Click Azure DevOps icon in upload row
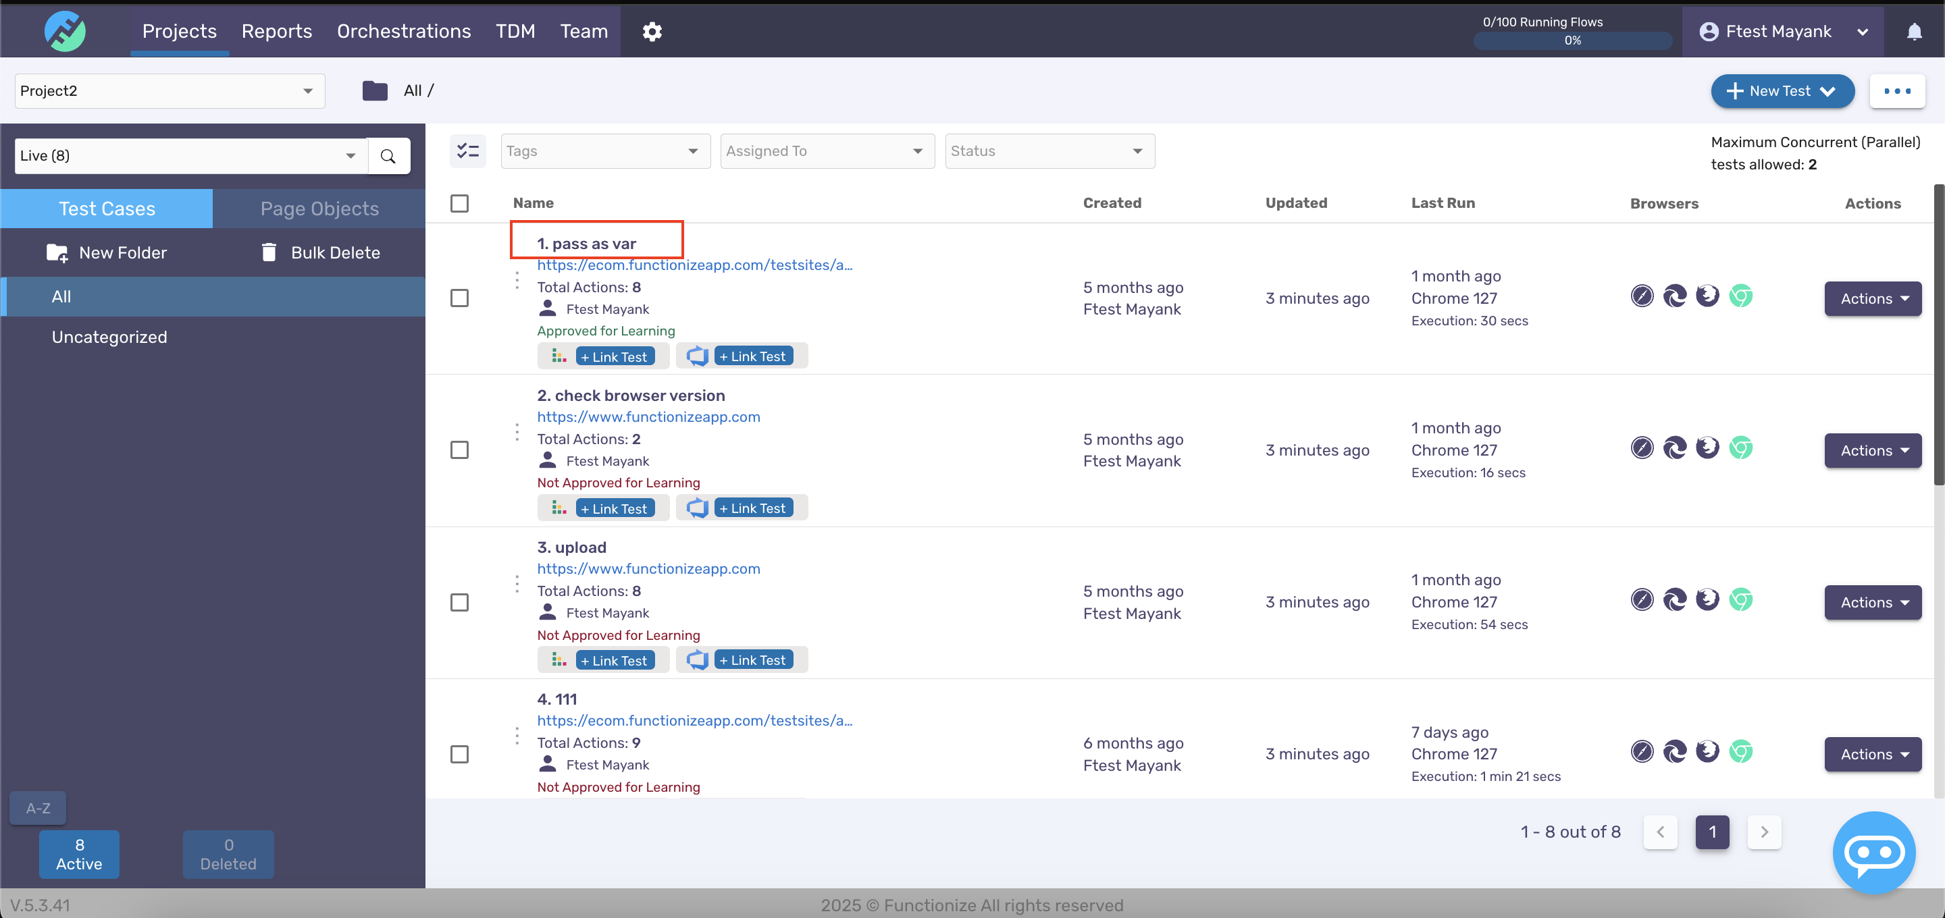The image size is (1945, 918). tap(697, 660)
